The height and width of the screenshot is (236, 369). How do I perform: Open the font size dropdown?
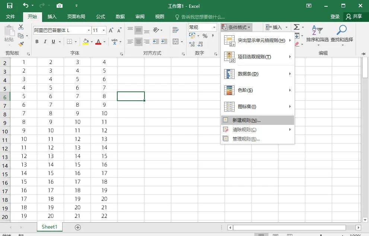tap(103, 30)
